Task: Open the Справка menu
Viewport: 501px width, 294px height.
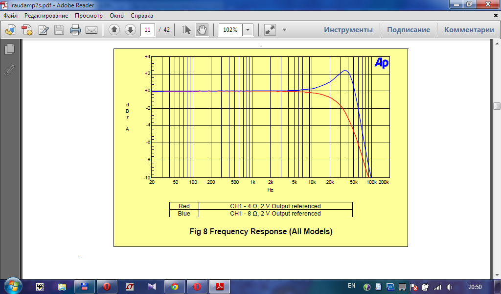Action: (142, 16)
